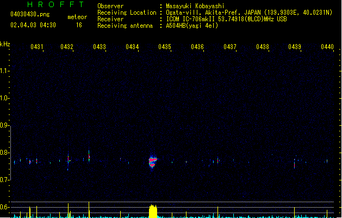
Task: Click the 0435 time marker
Action: coord(165,47)
